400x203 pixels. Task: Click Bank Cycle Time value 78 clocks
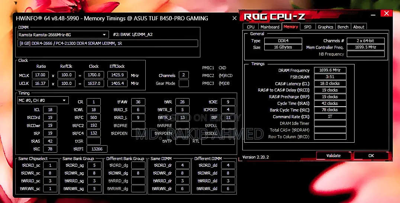click(x=330, y=110)
